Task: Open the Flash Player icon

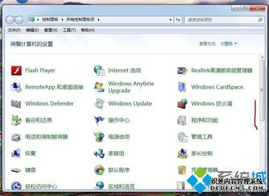Action: (16, 70)
